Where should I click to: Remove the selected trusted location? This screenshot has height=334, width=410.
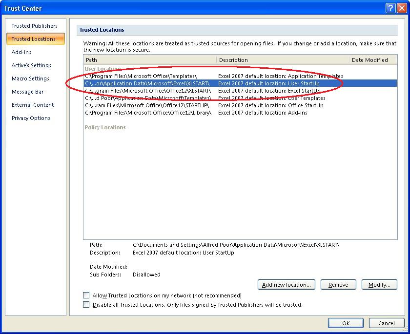338,284
